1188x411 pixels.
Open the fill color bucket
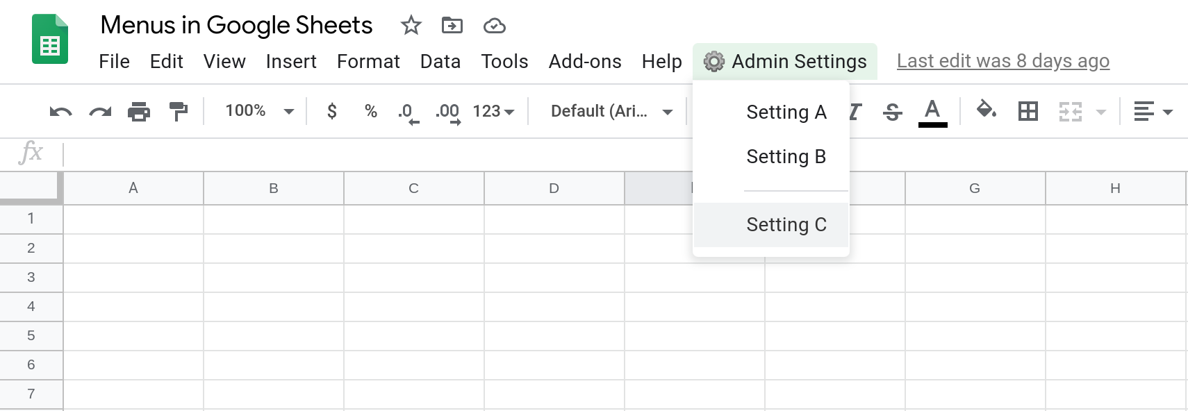point(987,110)
